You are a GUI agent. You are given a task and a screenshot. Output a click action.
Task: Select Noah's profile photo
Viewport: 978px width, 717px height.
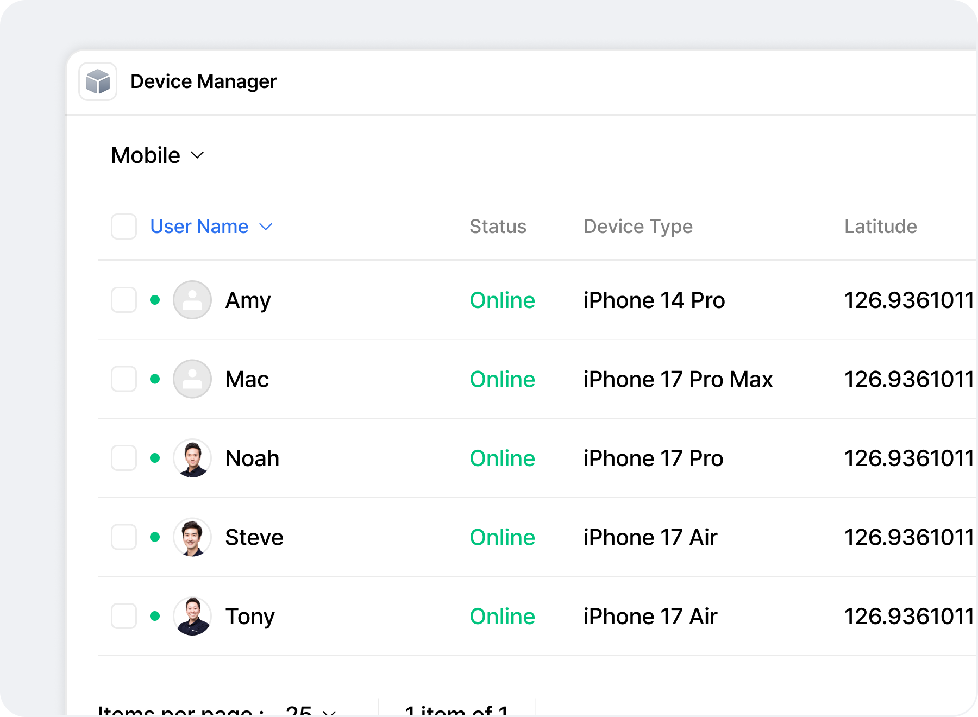coord(192,458)
